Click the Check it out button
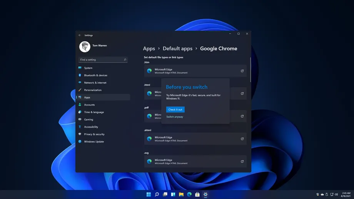354x199 pixels. [175, 109]
